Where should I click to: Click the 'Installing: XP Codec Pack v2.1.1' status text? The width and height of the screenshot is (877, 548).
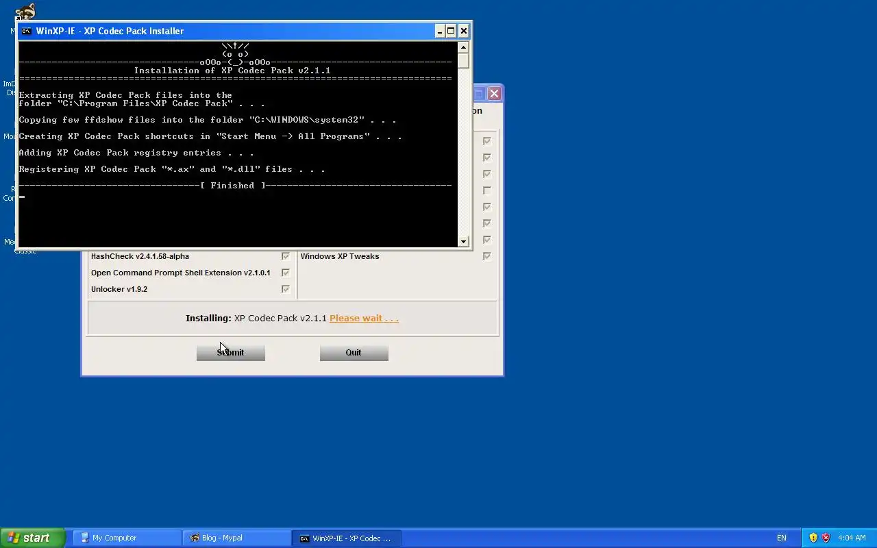[256, 318]
